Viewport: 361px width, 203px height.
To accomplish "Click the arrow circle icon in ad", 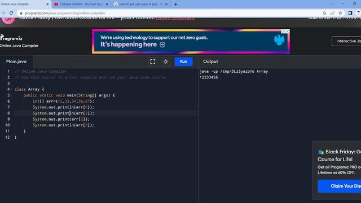I will 162,45.
